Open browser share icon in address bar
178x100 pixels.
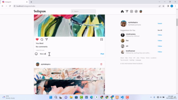click(160, 6)
